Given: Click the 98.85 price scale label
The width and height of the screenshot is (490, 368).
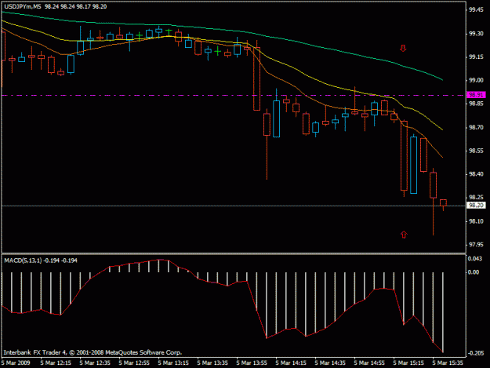Looking at the screenshot, I should tap(476, 104).
